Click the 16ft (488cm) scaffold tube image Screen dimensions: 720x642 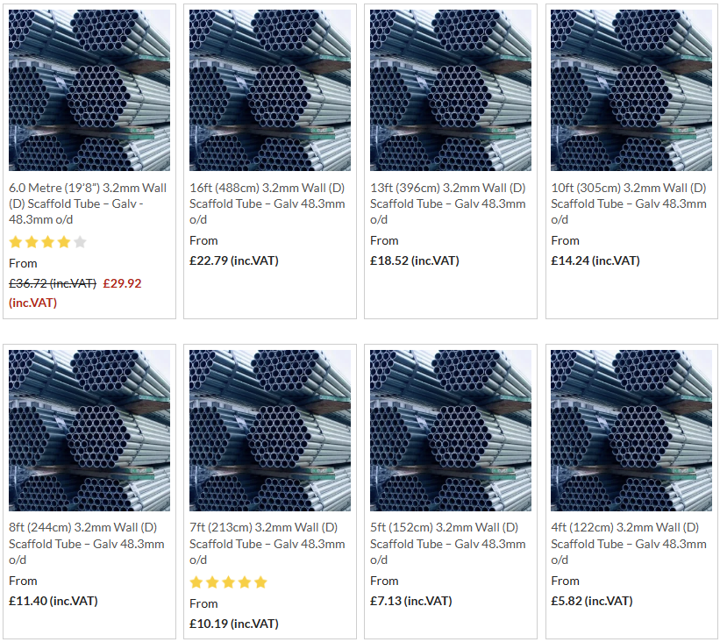(x=270, y=90)
